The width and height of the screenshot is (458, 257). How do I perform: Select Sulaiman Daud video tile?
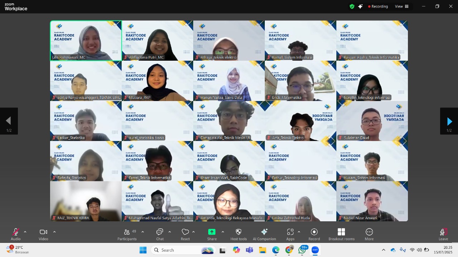[372, 121]
